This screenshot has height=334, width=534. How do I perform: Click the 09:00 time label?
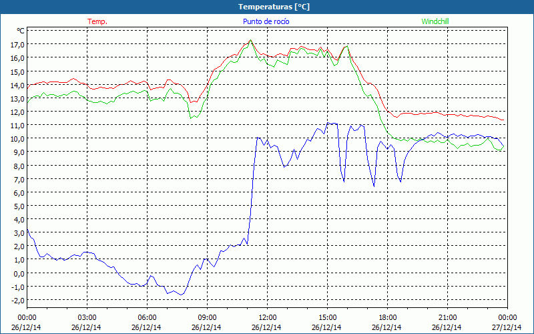pos(207,318)
